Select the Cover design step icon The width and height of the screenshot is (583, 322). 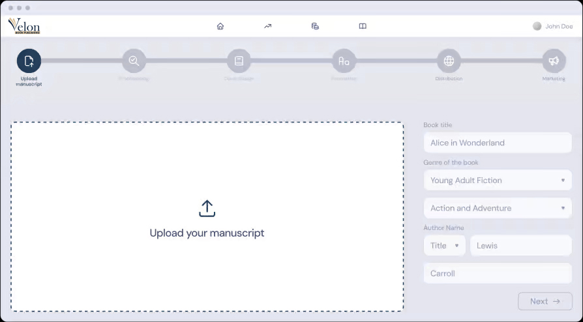[239, 61]
